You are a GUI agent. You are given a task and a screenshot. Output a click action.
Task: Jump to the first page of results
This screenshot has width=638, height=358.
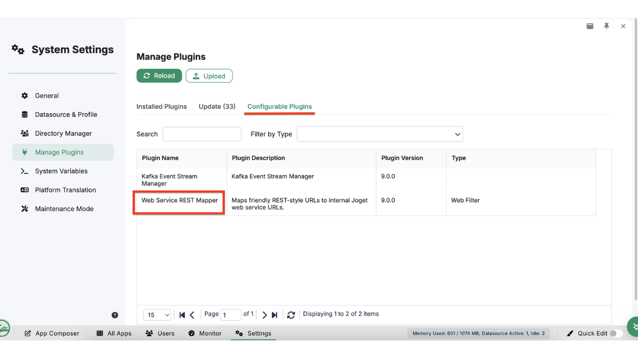[x=182, y=315]
